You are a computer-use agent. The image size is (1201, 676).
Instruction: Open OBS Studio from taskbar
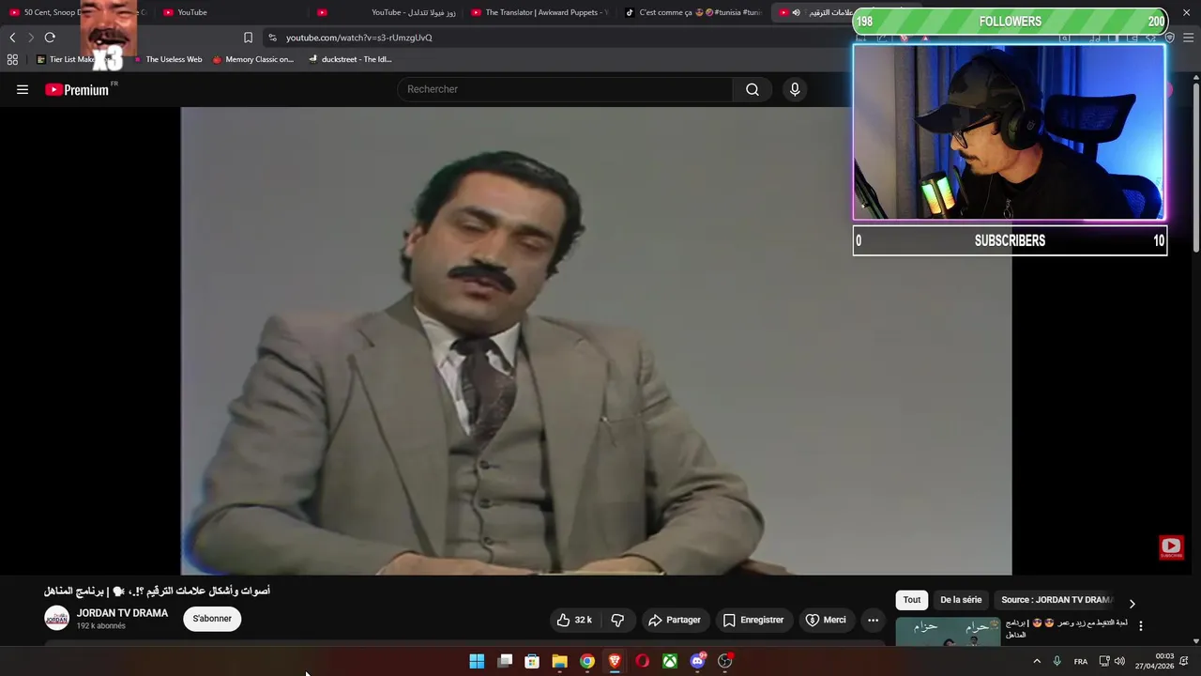click(725, 661)
